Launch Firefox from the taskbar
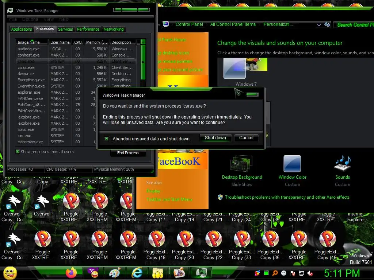This screenshot has height=280, width=374. (71, 273)
